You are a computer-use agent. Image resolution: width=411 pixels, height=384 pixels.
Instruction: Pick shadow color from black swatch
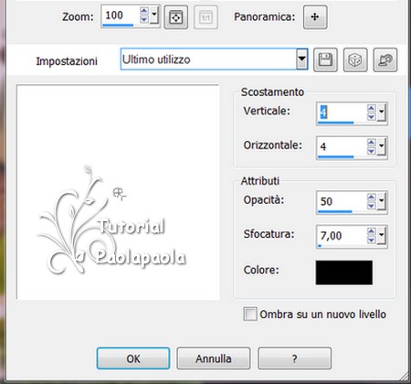tap(344, 272)
